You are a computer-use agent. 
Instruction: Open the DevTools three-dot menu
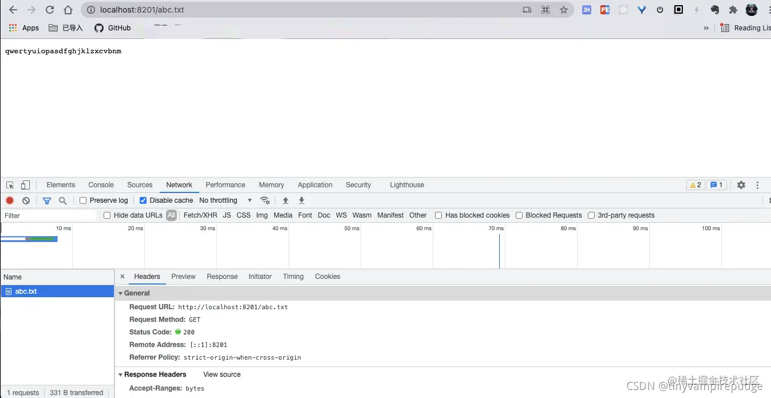coord(757,185)
